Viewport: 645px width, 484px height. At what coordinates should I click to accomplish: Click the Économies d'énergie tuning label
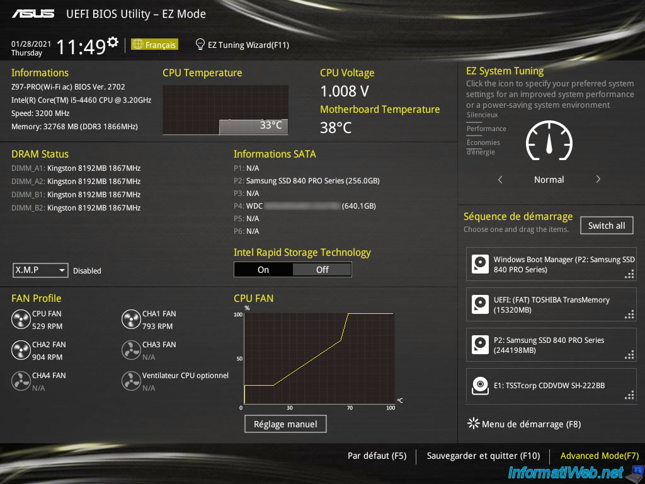pyautogui.click(x=483, y=147)
